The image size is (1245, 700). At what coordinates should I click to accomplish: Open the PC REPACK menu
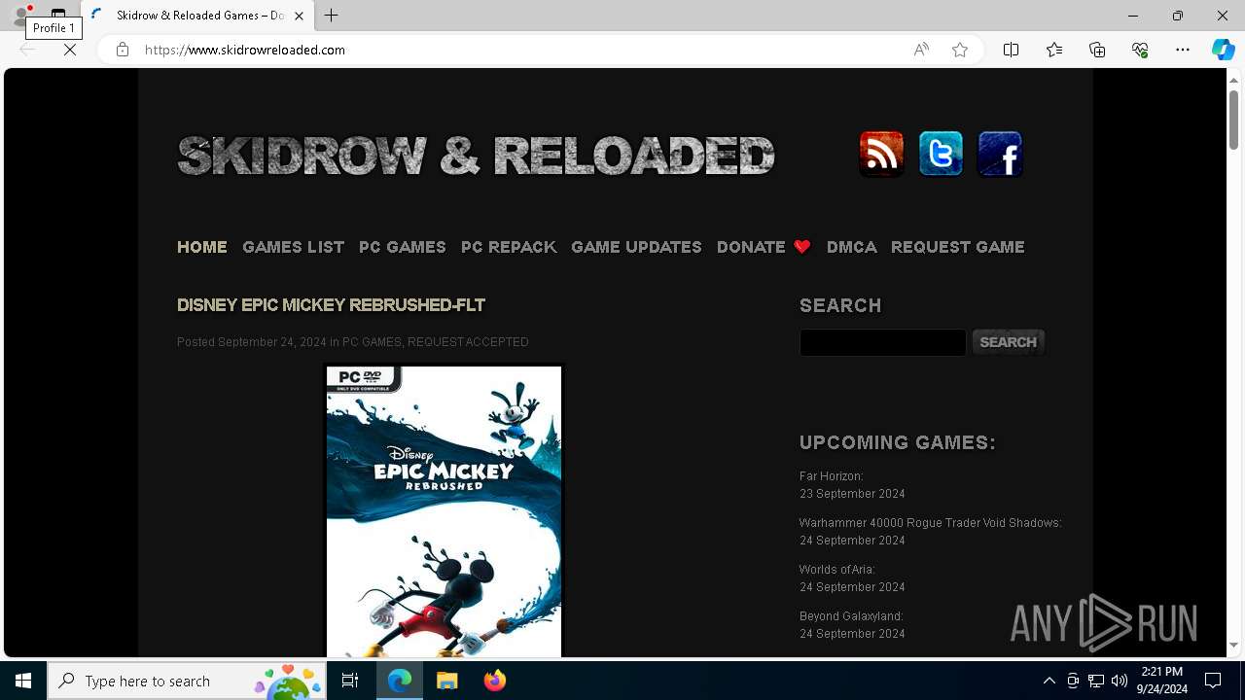[x=509, y=247]
